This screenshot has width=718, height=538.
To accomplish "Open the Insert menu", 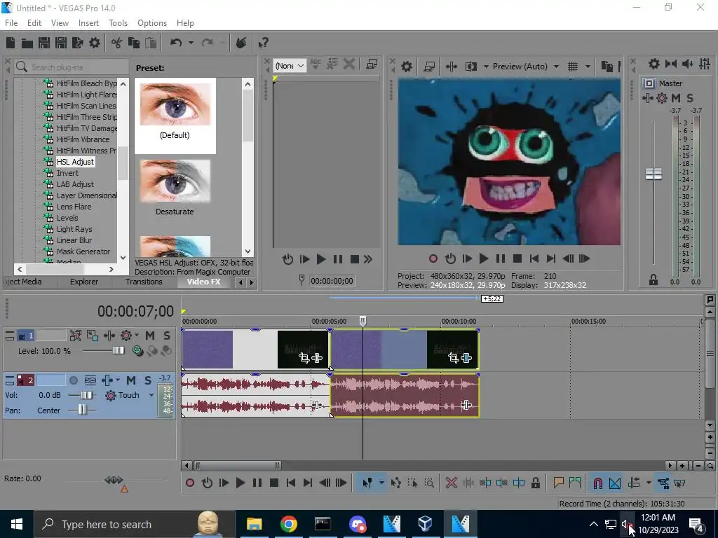I will pos(88,23).
